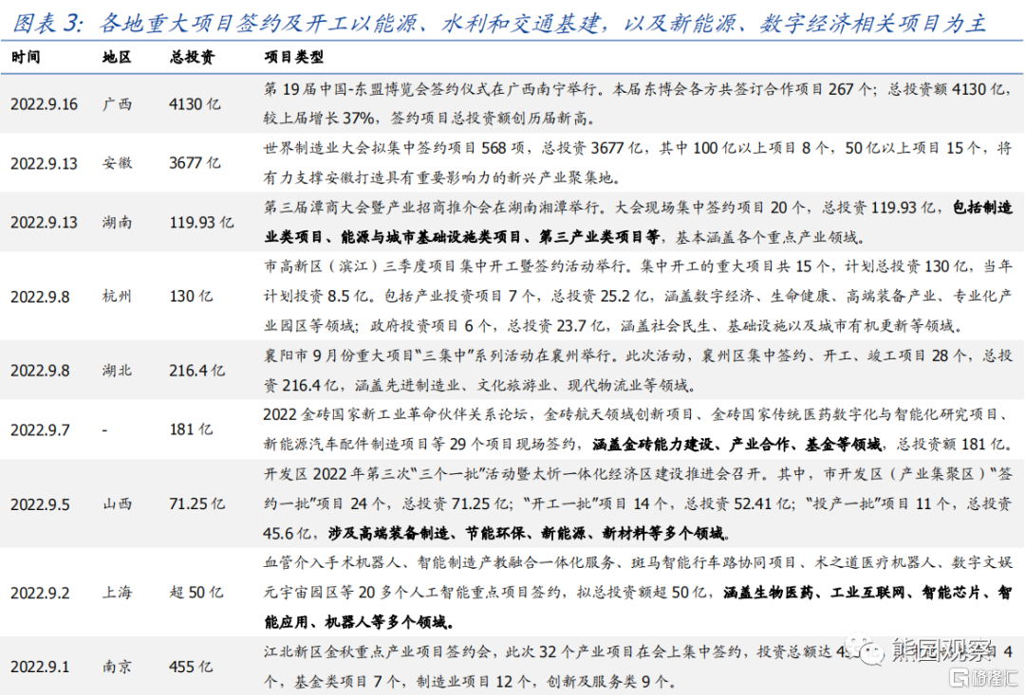Click the description starting '世界制造业大会拟集中签约'
The height and width of the screenshot is (695, 1025).
point(638,163)
